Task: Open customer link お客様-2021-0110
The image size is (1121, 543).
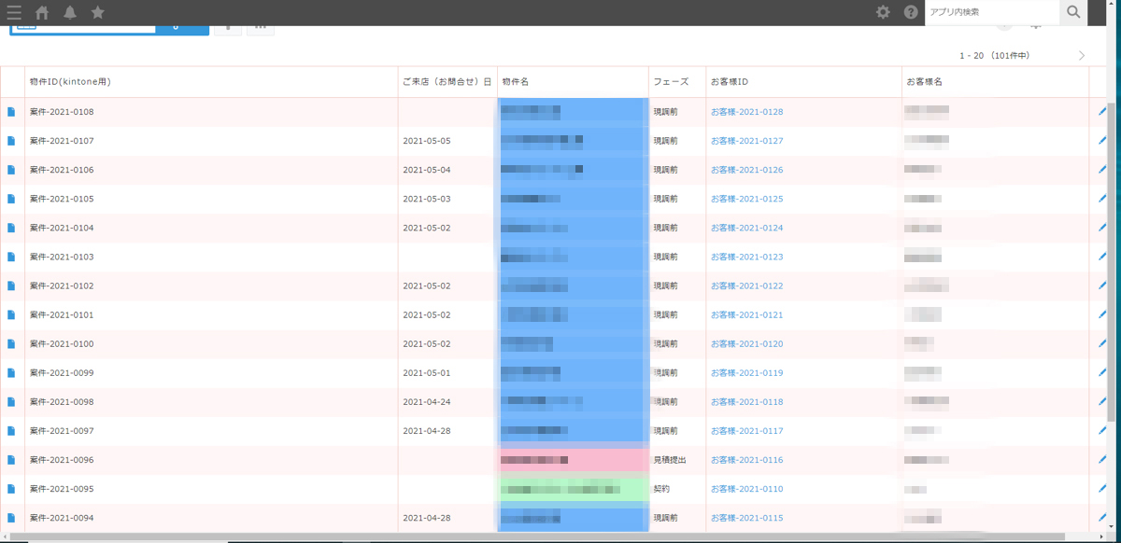Action: 746,489
